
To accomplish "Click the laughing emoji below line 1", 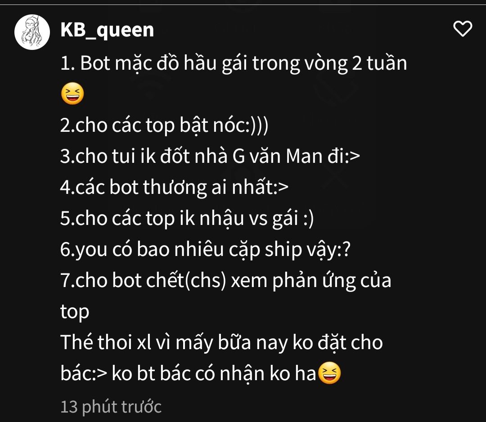I will [72, 94].
